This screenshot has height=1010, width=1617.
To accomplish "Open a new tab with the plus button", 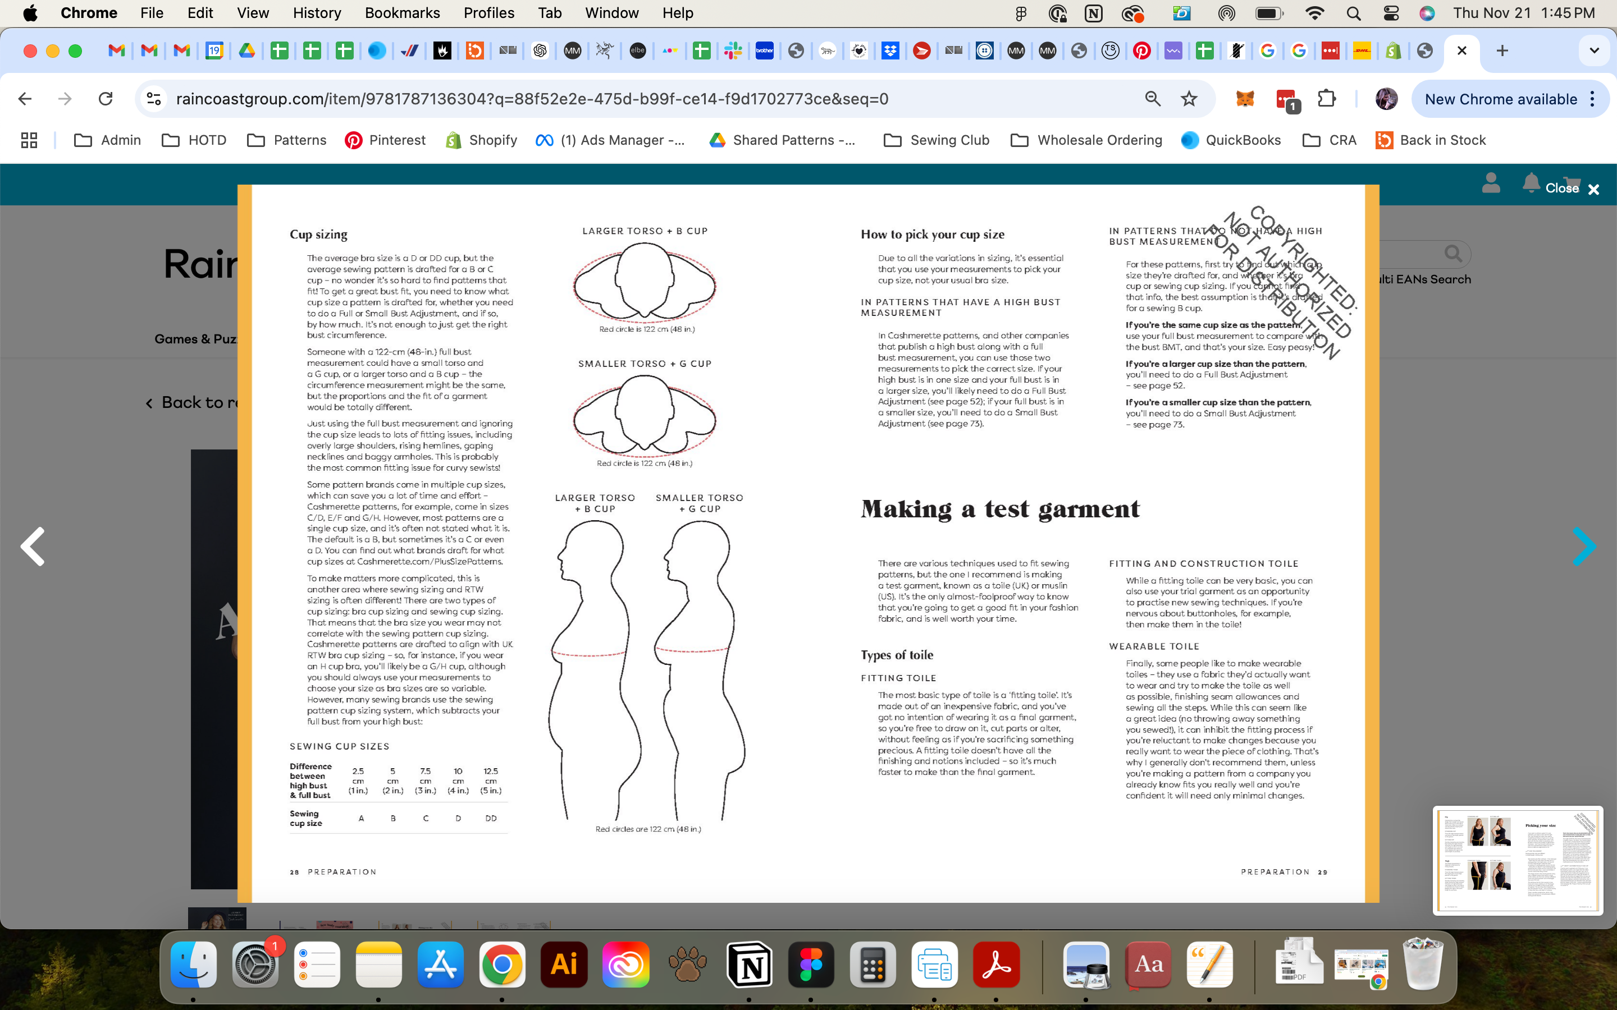I will 1502,50.
